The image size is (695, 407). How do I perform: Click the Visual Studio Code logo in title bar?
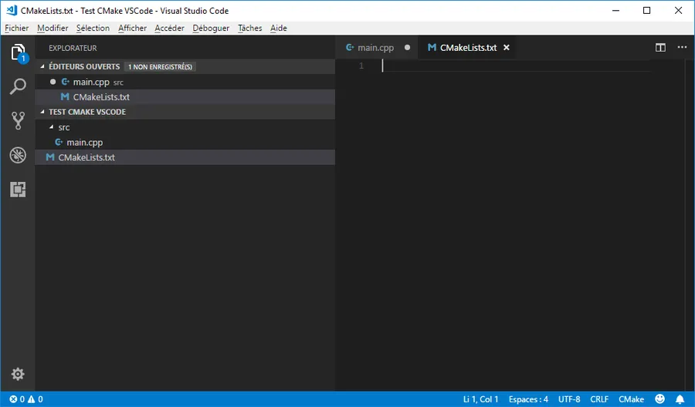click(x=12, y=10)
